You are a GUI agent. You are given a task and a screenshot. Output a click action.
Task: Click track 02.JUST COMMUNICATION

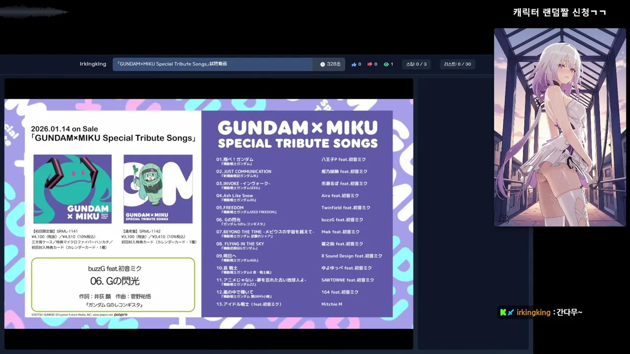(x=244, y=172)
